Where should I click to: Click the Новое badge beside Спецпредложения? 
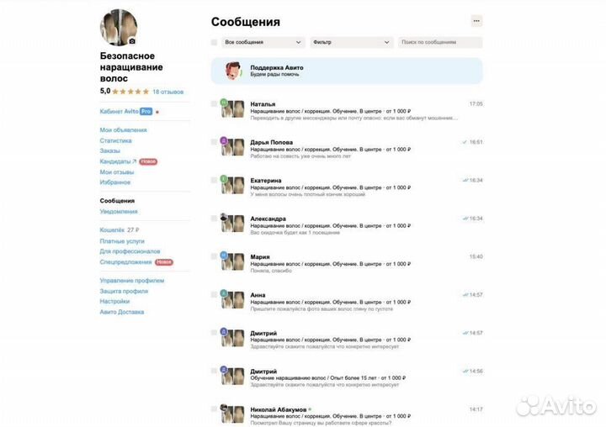point(164,262)
